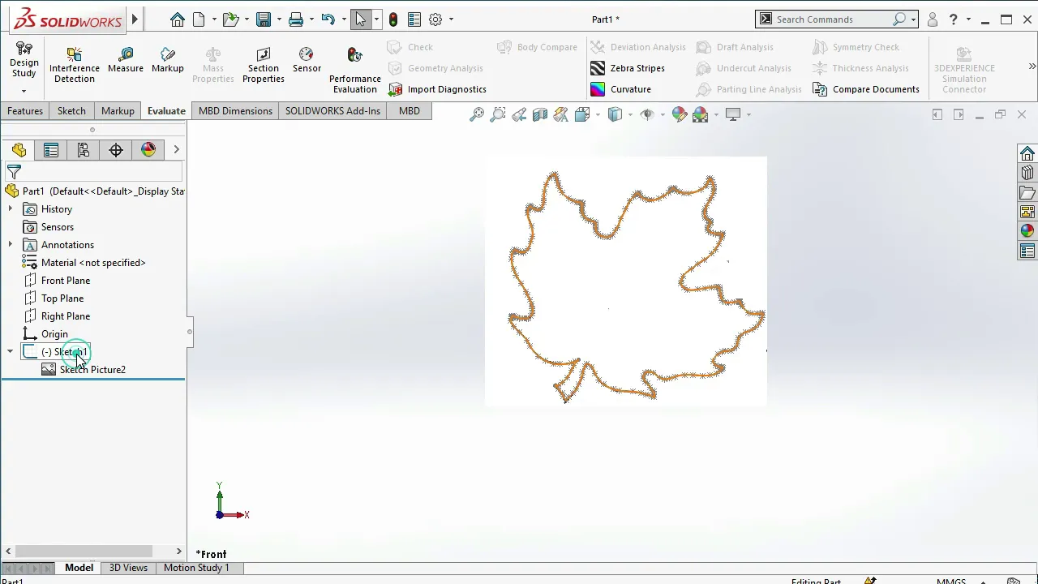Show more manager tabs arrow
This screenshot has height=584, width=1038.
[x=176, y=150]
